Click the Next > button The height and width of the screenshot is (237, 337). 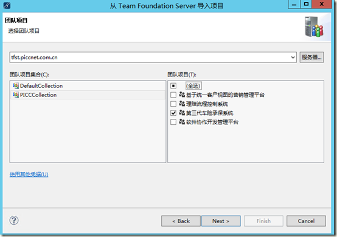pyautogui.click(x=221, y=221)
